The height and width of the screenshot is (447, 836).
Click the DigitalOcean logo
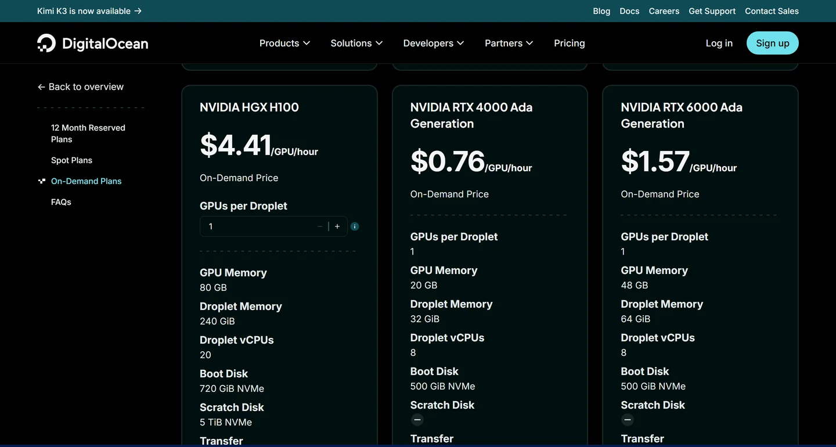(x=93, y=43)
